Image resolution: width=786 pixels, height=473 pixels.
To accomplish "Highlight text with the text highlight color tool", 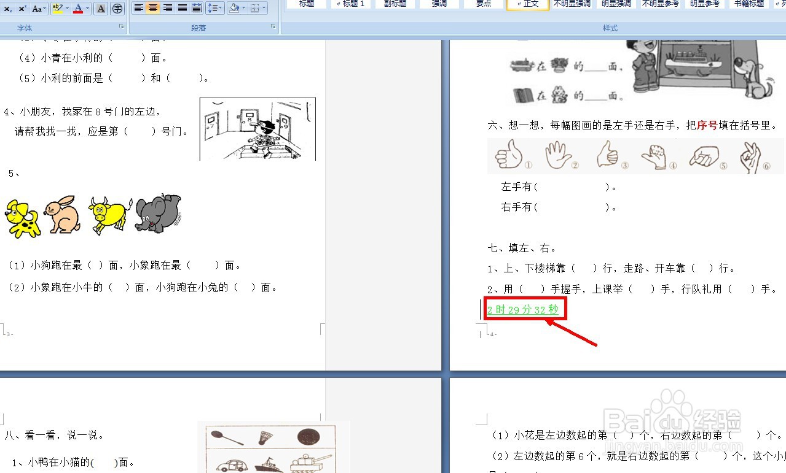I will coord(57,9).
